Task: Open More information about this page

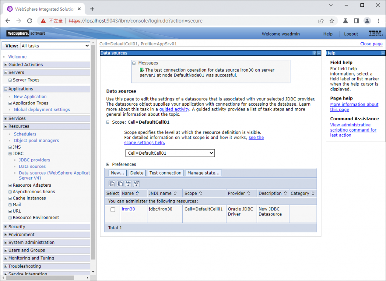Action: point(354,107)
